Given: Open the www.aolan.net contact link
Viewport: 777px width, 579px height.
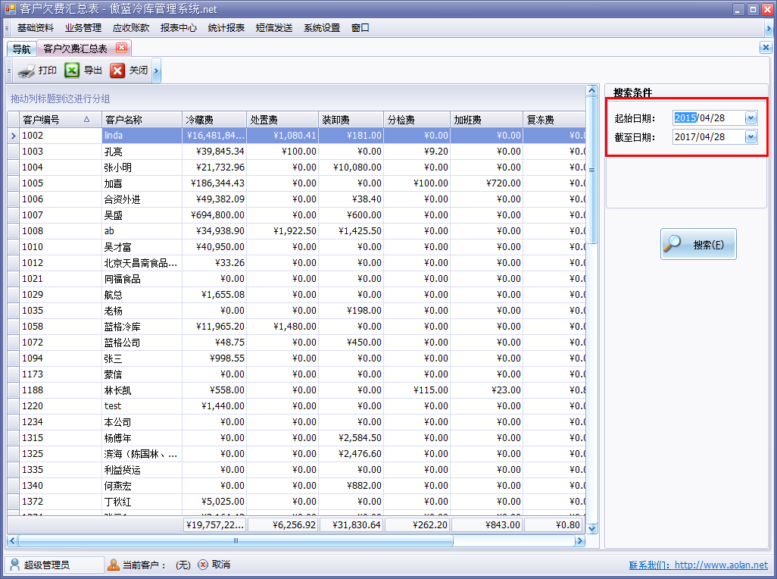Looking at the screenshot, I should click(x=720, y=565).
